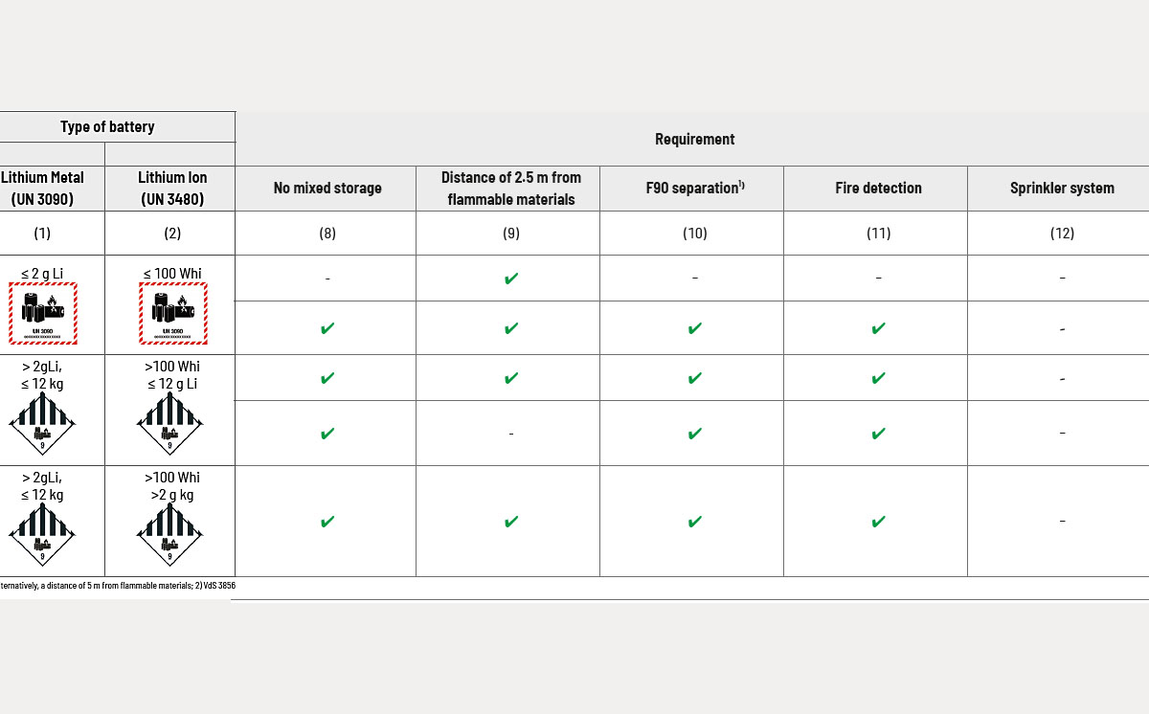Click the F90 separation checkmark in the bottom row
1149x714 pixels.
(695, 522)
